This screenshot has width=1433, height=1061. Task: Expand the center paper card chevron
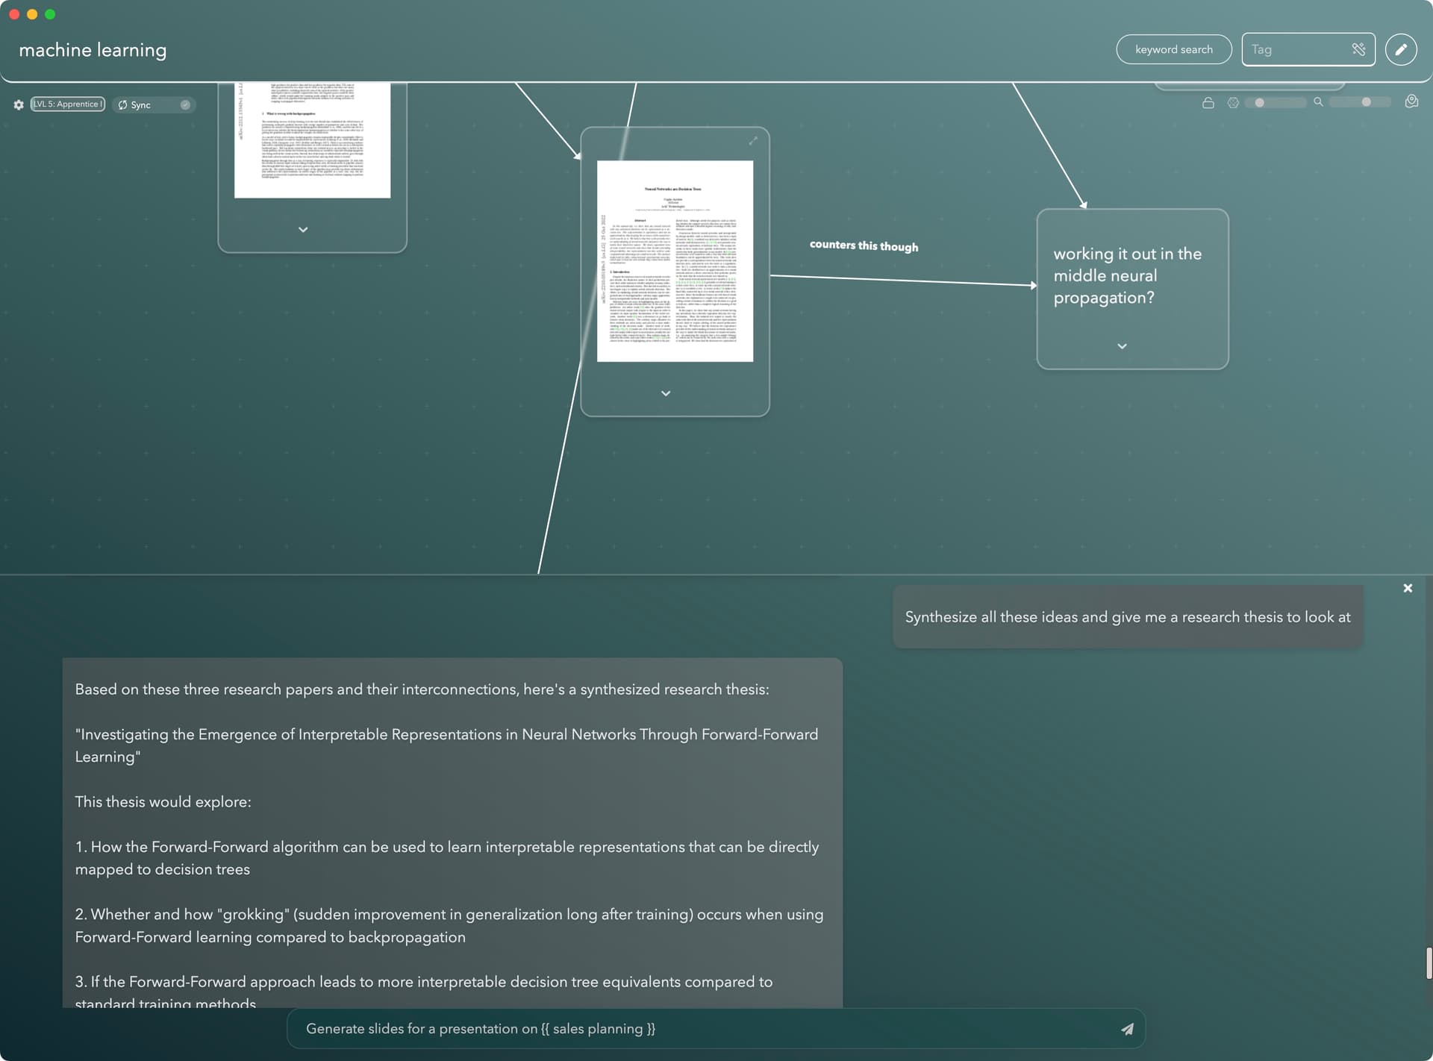(x=667, y=392)
